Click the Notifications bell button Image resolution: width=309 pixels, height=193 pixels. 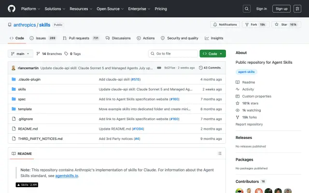point(225,25)
